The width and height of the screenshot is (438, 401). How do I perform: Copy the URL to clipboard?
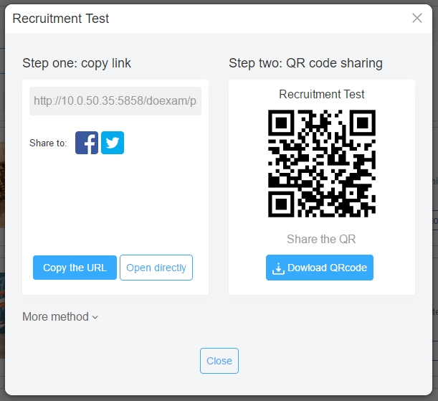(75, 268)
